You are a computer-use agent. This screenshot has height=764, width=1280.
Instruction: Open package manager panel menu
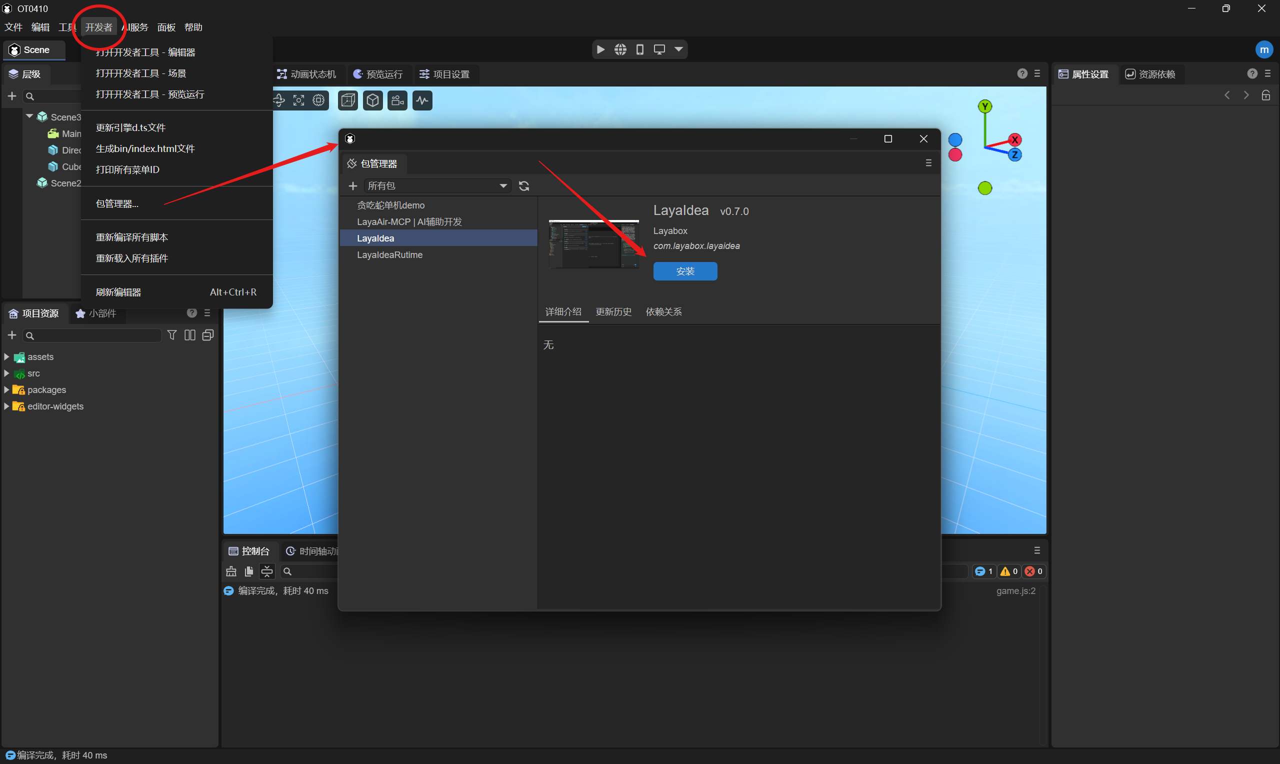[928, 163]
